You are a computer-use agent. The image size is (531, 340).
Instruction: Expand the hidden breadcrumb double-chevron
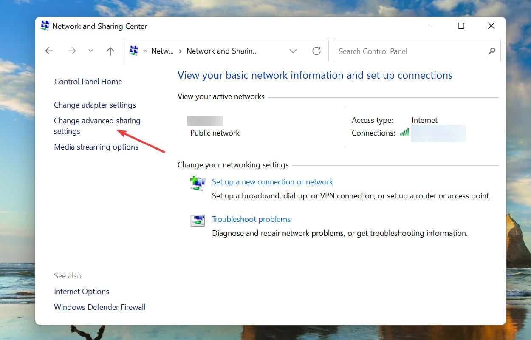point(145,51)
